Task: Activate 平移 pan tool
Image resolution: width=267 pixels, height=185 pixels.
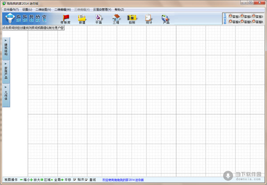Action: [x=66, y=180]
